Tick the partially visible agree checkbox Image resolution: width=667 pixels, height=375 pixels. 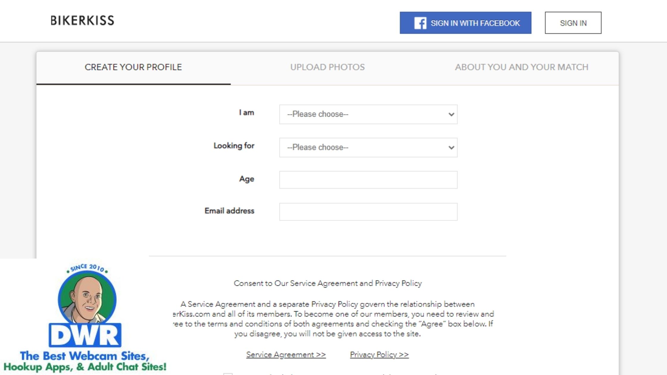228,374
